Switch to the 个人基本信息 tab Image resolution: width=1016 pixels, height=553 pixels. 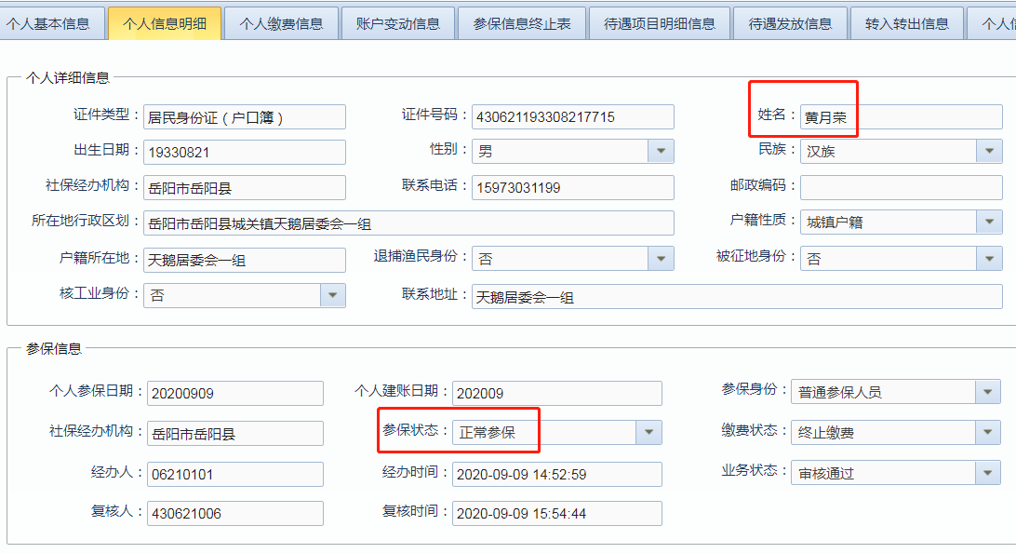pos(47,23)
